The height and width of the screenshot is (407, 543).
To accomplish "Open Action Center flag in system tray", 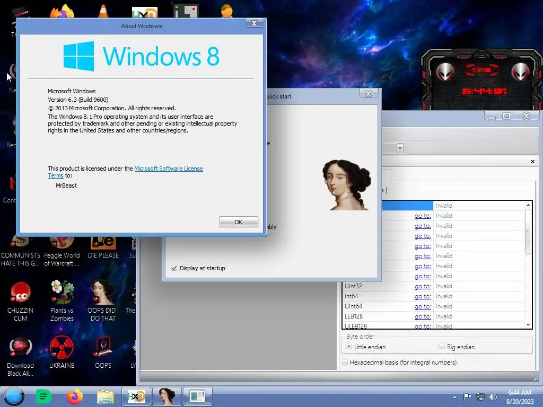I will pyautogui.click(x=467, y=396).
